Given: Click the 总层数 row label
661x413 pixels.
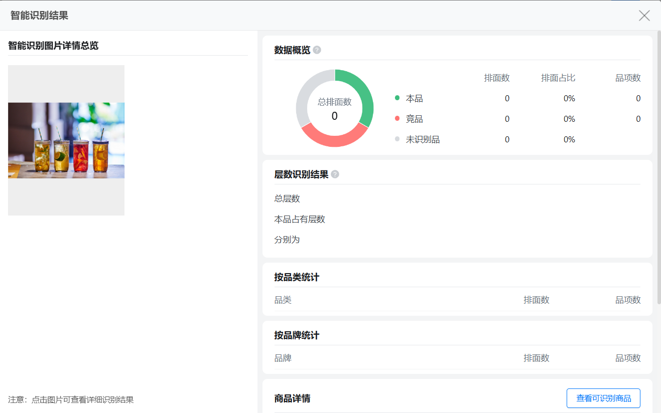Looking at the screenshot, I should tap(287, 199).
